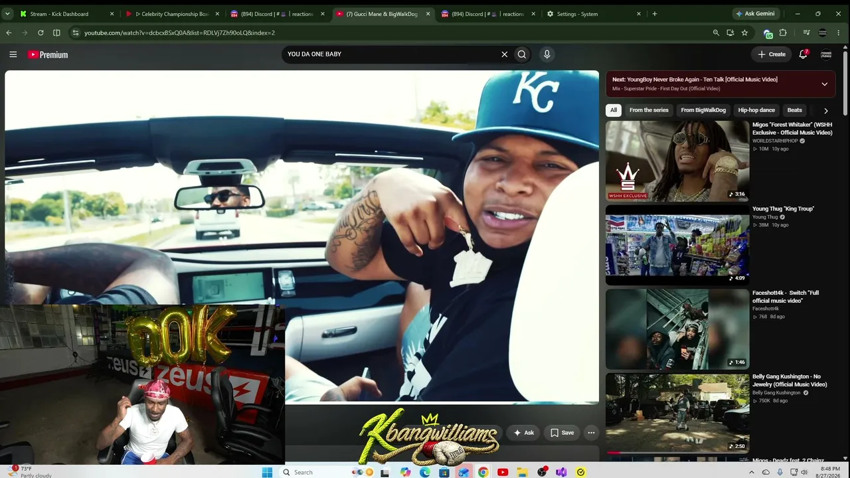The height and width of the screenshot is (478, 850).
Task: Open Copilot from the taskbar
Action: (x=405, y=472)
